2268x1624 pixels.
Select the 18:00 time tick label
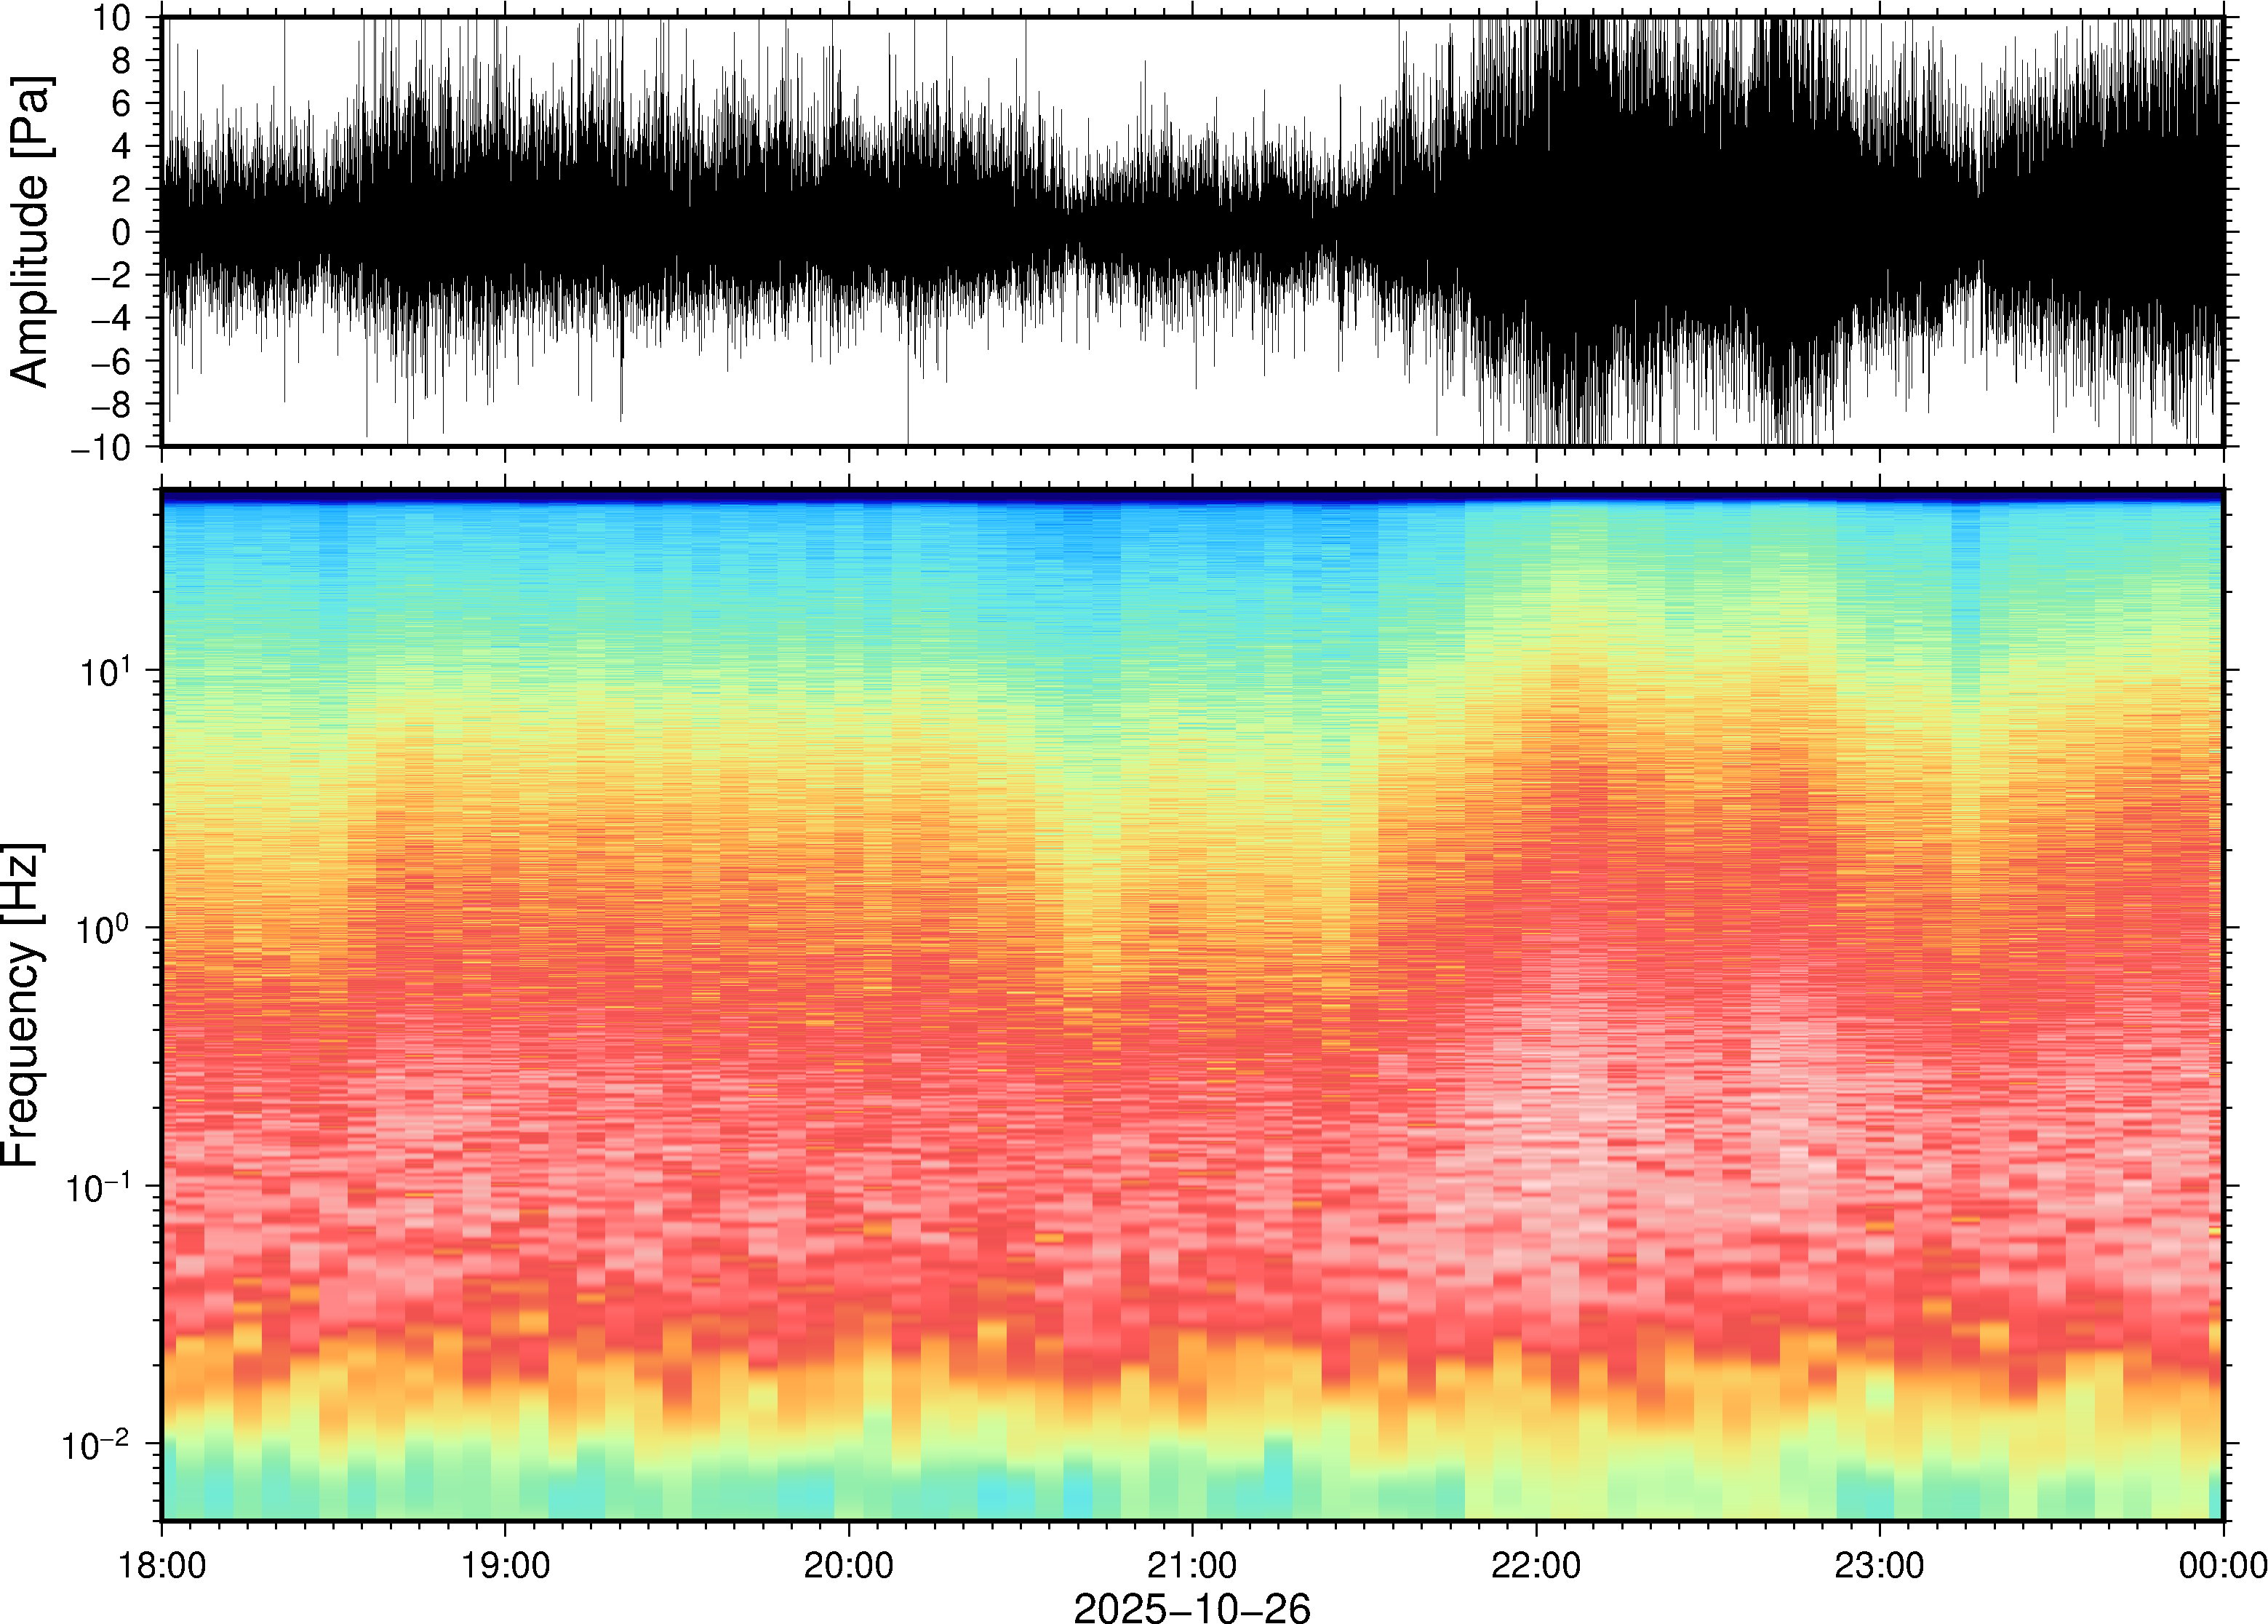(162, 1565)
